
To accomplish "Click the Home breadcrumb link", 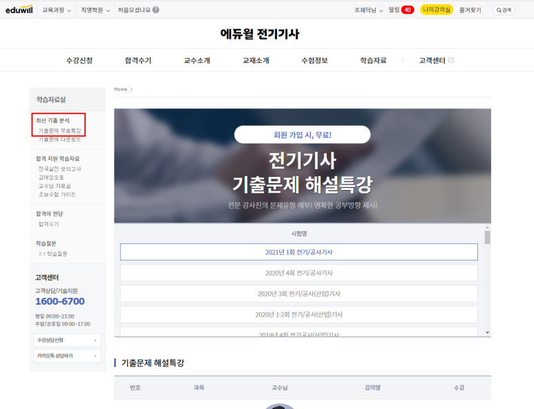I will coord(121,89).
